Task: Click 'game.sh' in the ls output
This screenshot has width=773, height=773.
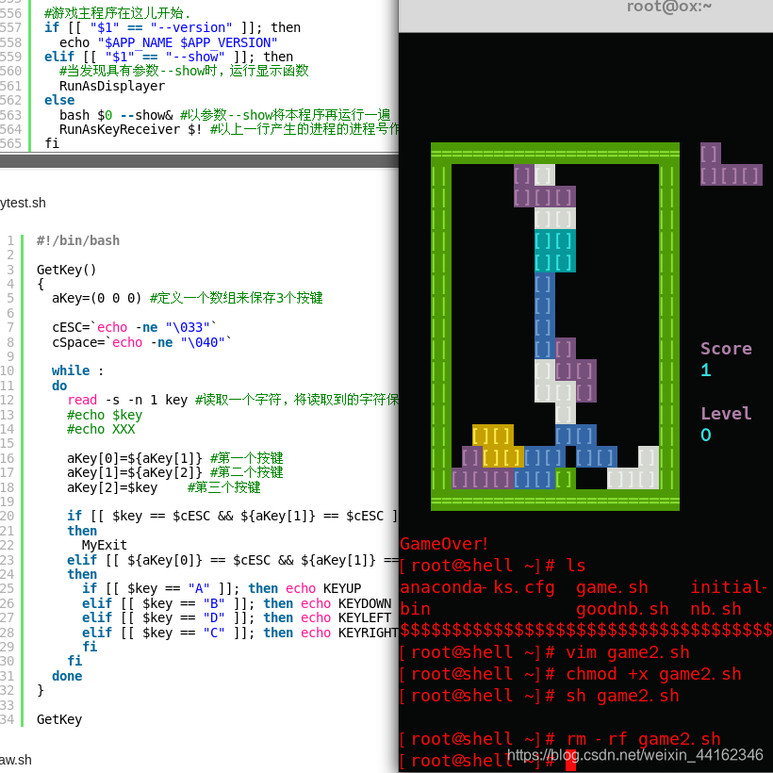Action: click(x=612, y=587)
